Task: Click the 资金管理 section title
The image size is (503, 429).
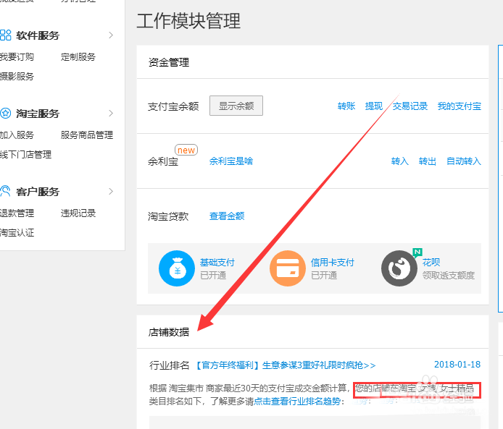Action: [169, 62]
